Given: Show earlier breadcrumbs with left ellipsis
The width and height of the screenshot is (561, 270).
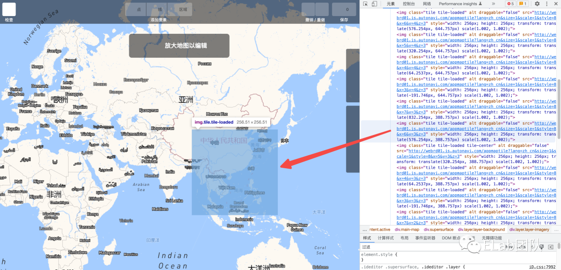Looking at the screenshot, I should (x=365, y=230).
